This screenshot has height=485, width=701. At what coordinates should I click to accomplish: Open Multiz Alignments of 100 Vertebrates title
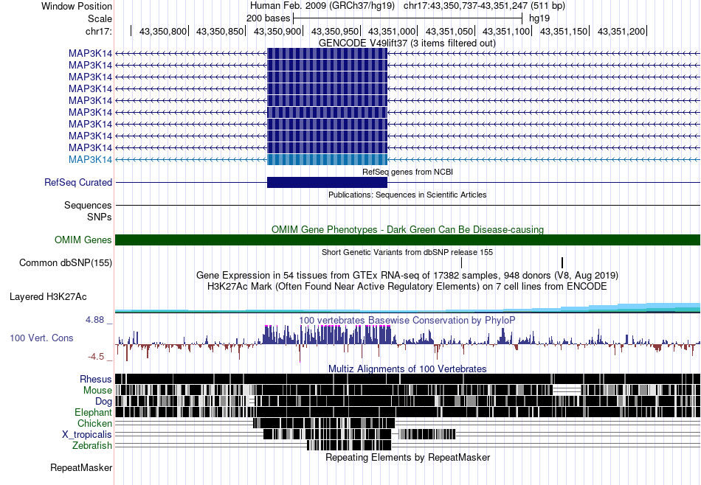(407, 369)
